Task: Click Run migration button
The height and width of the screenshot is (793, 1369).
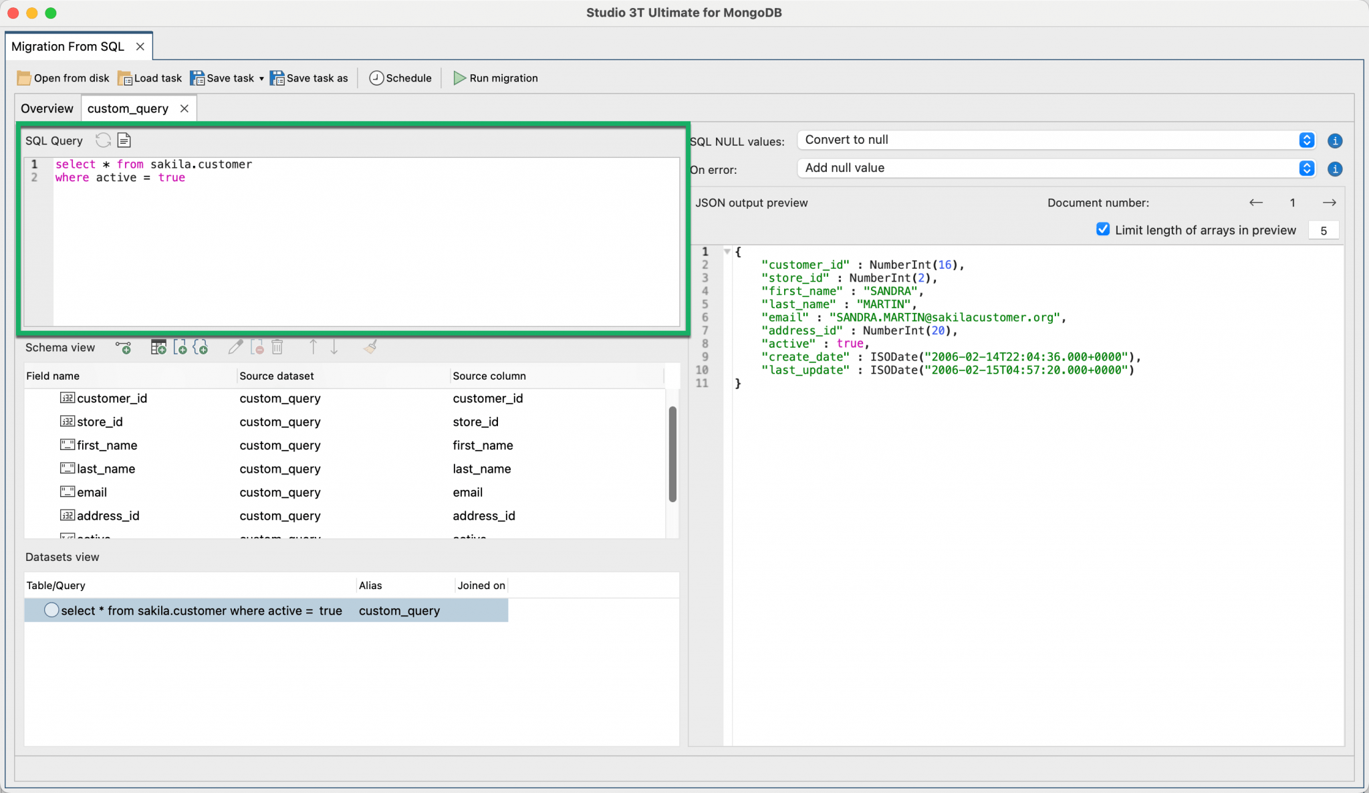Action: point(495,78)
